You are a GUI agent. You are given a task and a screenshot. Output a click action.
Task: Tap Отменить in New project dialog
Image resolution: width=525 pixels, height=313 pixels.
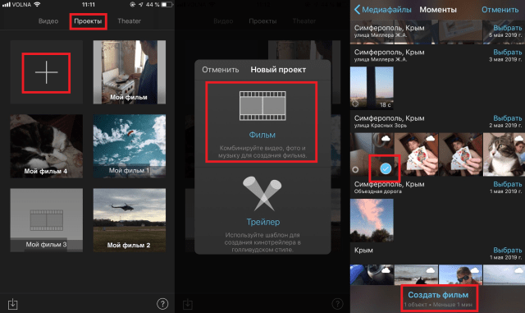click(x=221, y=70)
